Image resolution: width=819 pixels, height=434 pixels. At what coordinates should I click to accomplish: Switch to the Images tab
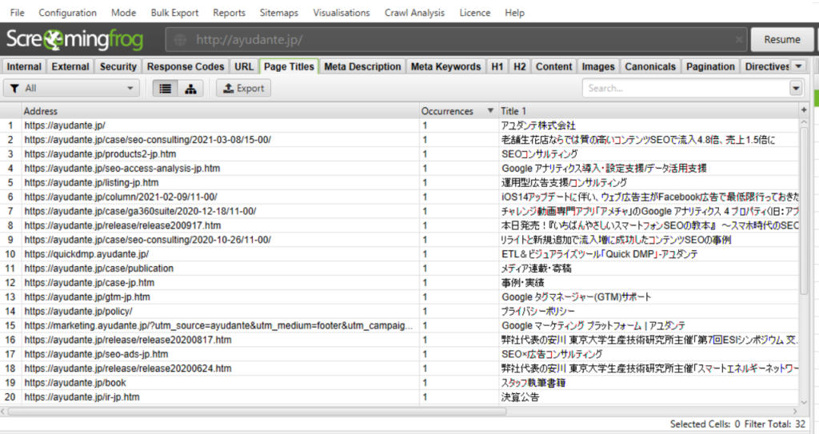pyautogui.click(x=598, y=66)
